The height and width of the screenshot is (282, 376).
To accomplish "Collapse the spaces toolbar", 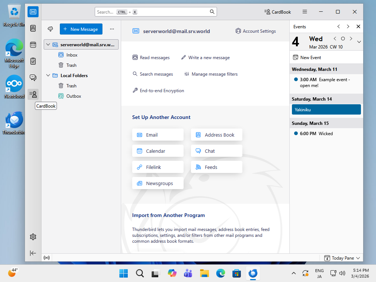I will tap(33, 253).
